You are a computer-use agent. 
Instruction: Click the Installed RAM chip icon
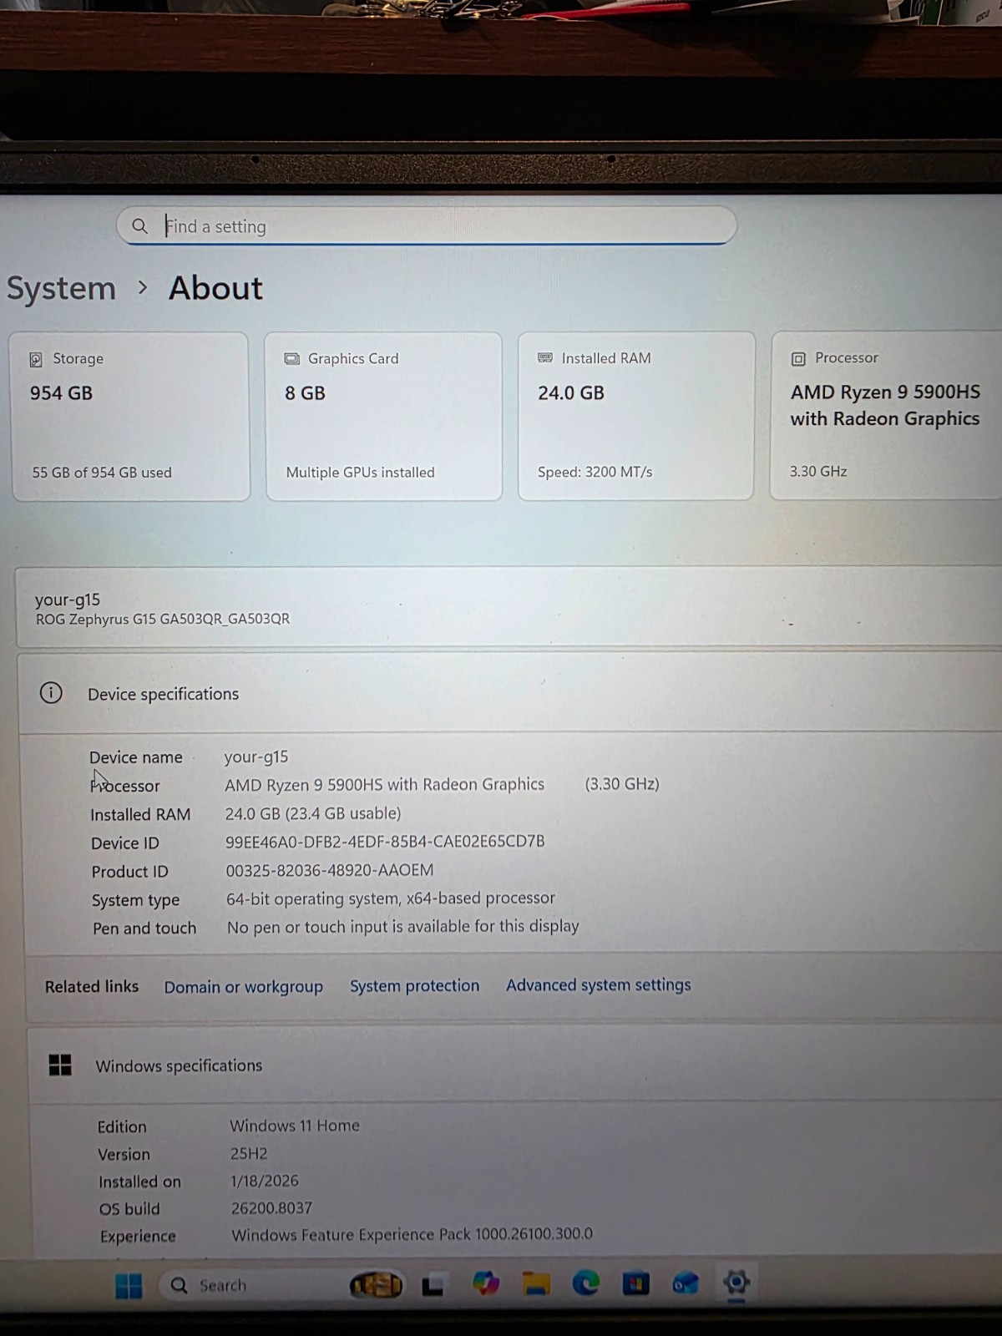coord(545,358)
